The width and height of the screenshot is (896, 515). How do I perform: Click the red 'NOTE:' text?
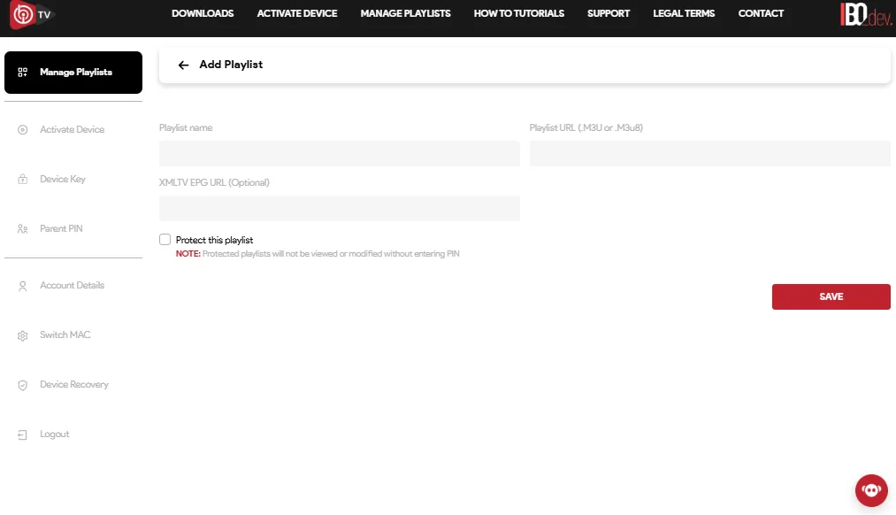(x=188, y=254)
